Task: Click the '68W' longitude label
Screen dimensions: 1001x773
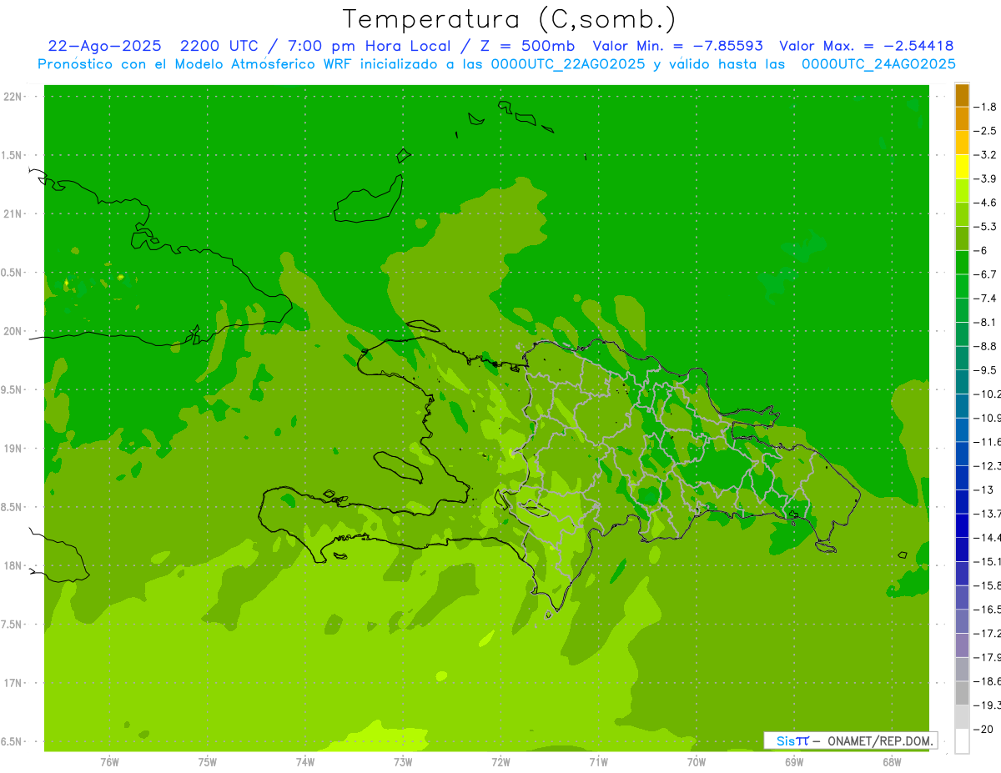Action: coord(892,761)
